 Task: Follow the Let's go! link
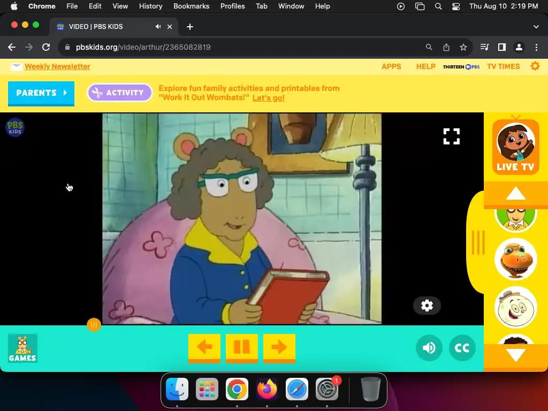[x=269, y=98]
